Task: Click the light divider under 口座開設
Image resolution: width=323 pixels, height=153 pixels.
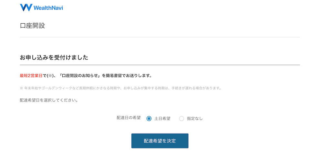Action: click(x=160, y=37)
